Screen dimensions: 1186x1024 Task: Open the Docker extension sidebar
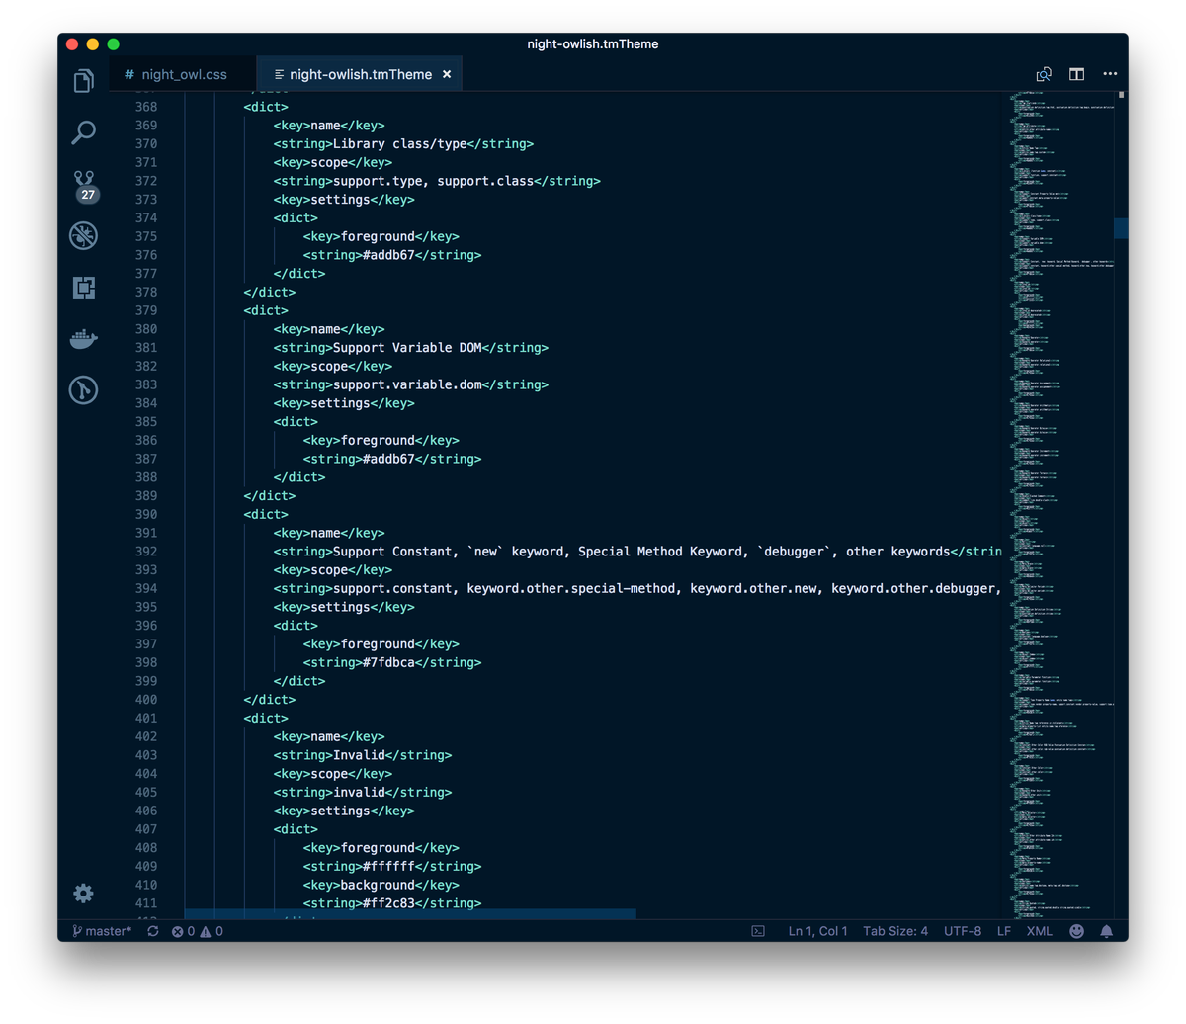(x=83, y=338)
